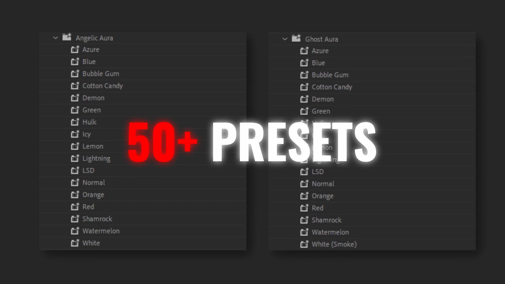Click the Ghost Aura folder icon
Image resolution: width=505 pixels, height=284 pixels.
296,39
